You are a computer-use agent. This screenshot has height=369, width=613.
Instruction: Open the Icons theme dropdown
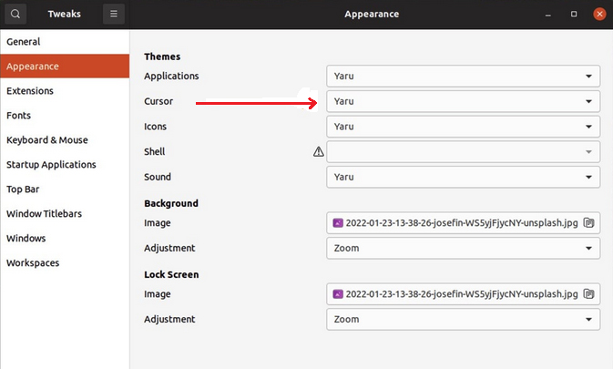click(464, 127)
